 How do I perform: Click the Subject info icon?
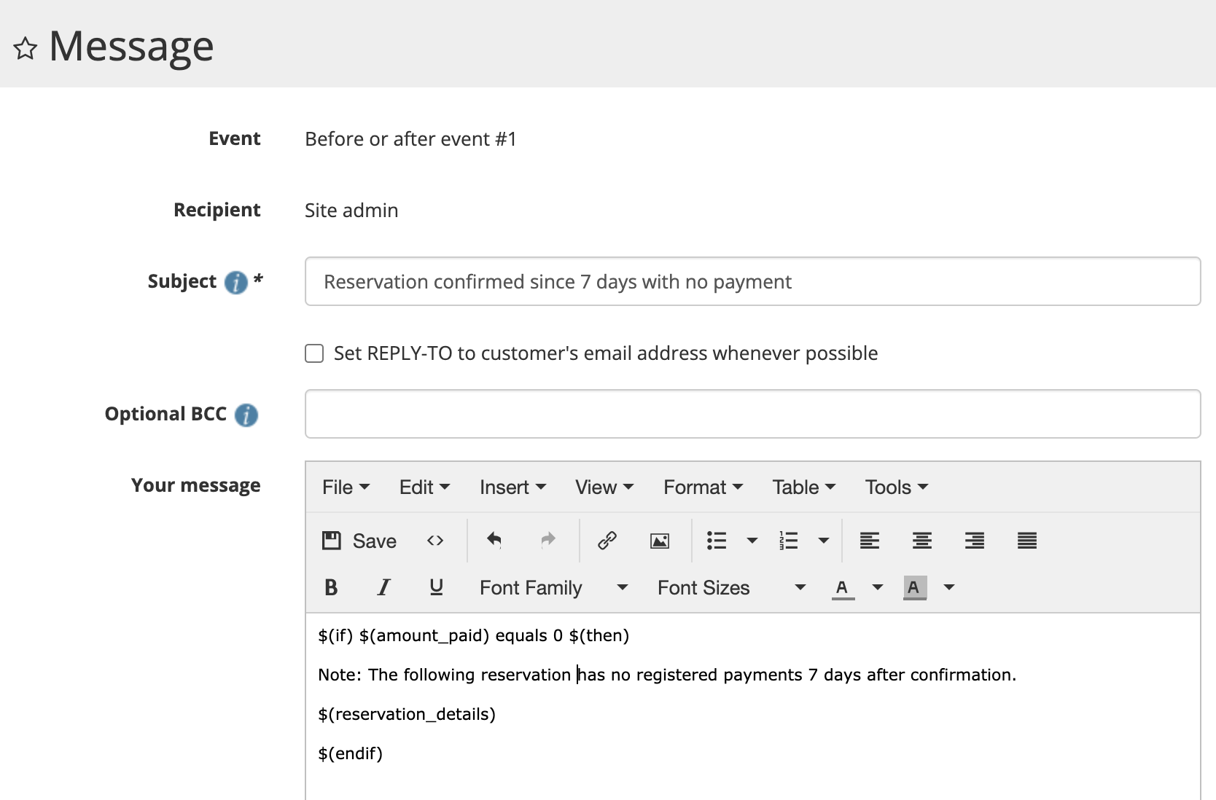235,282
